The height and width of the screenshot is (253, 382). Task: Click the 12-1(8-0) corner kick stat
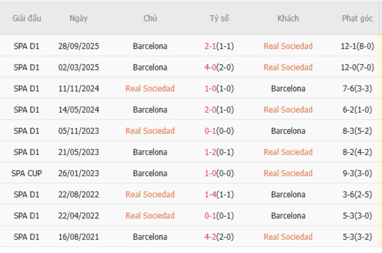357,46
